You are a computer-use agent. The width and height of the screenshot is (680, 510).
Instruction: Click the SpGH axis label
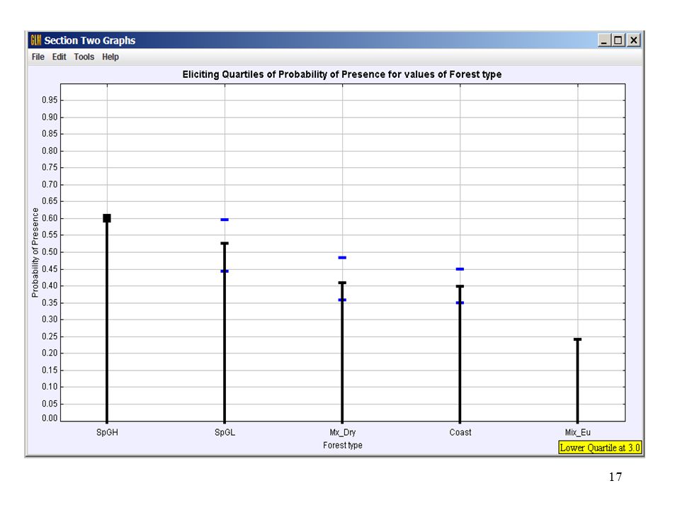pos(107,432)
